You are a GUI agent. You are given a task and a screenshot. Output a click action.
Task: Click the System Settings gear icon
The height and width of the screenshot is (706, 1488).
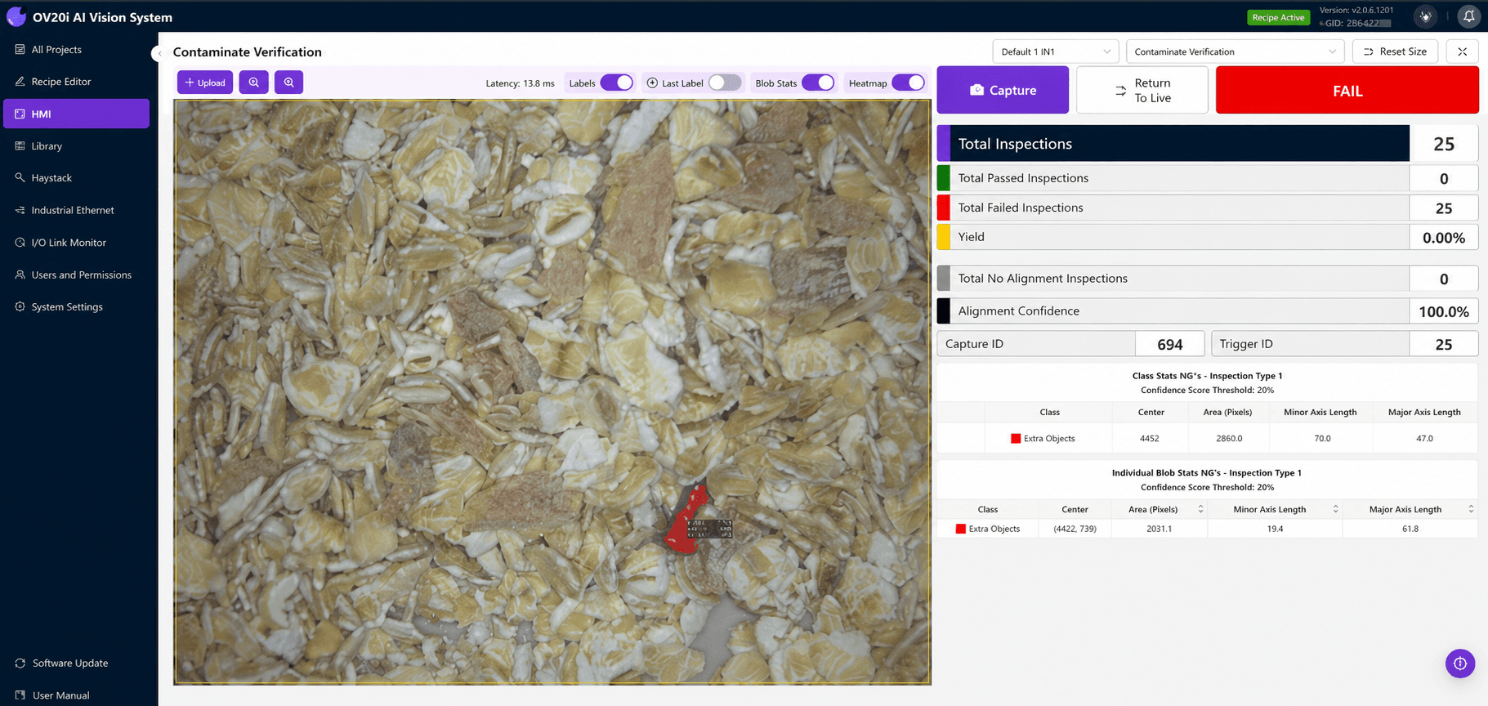[20, 306]
